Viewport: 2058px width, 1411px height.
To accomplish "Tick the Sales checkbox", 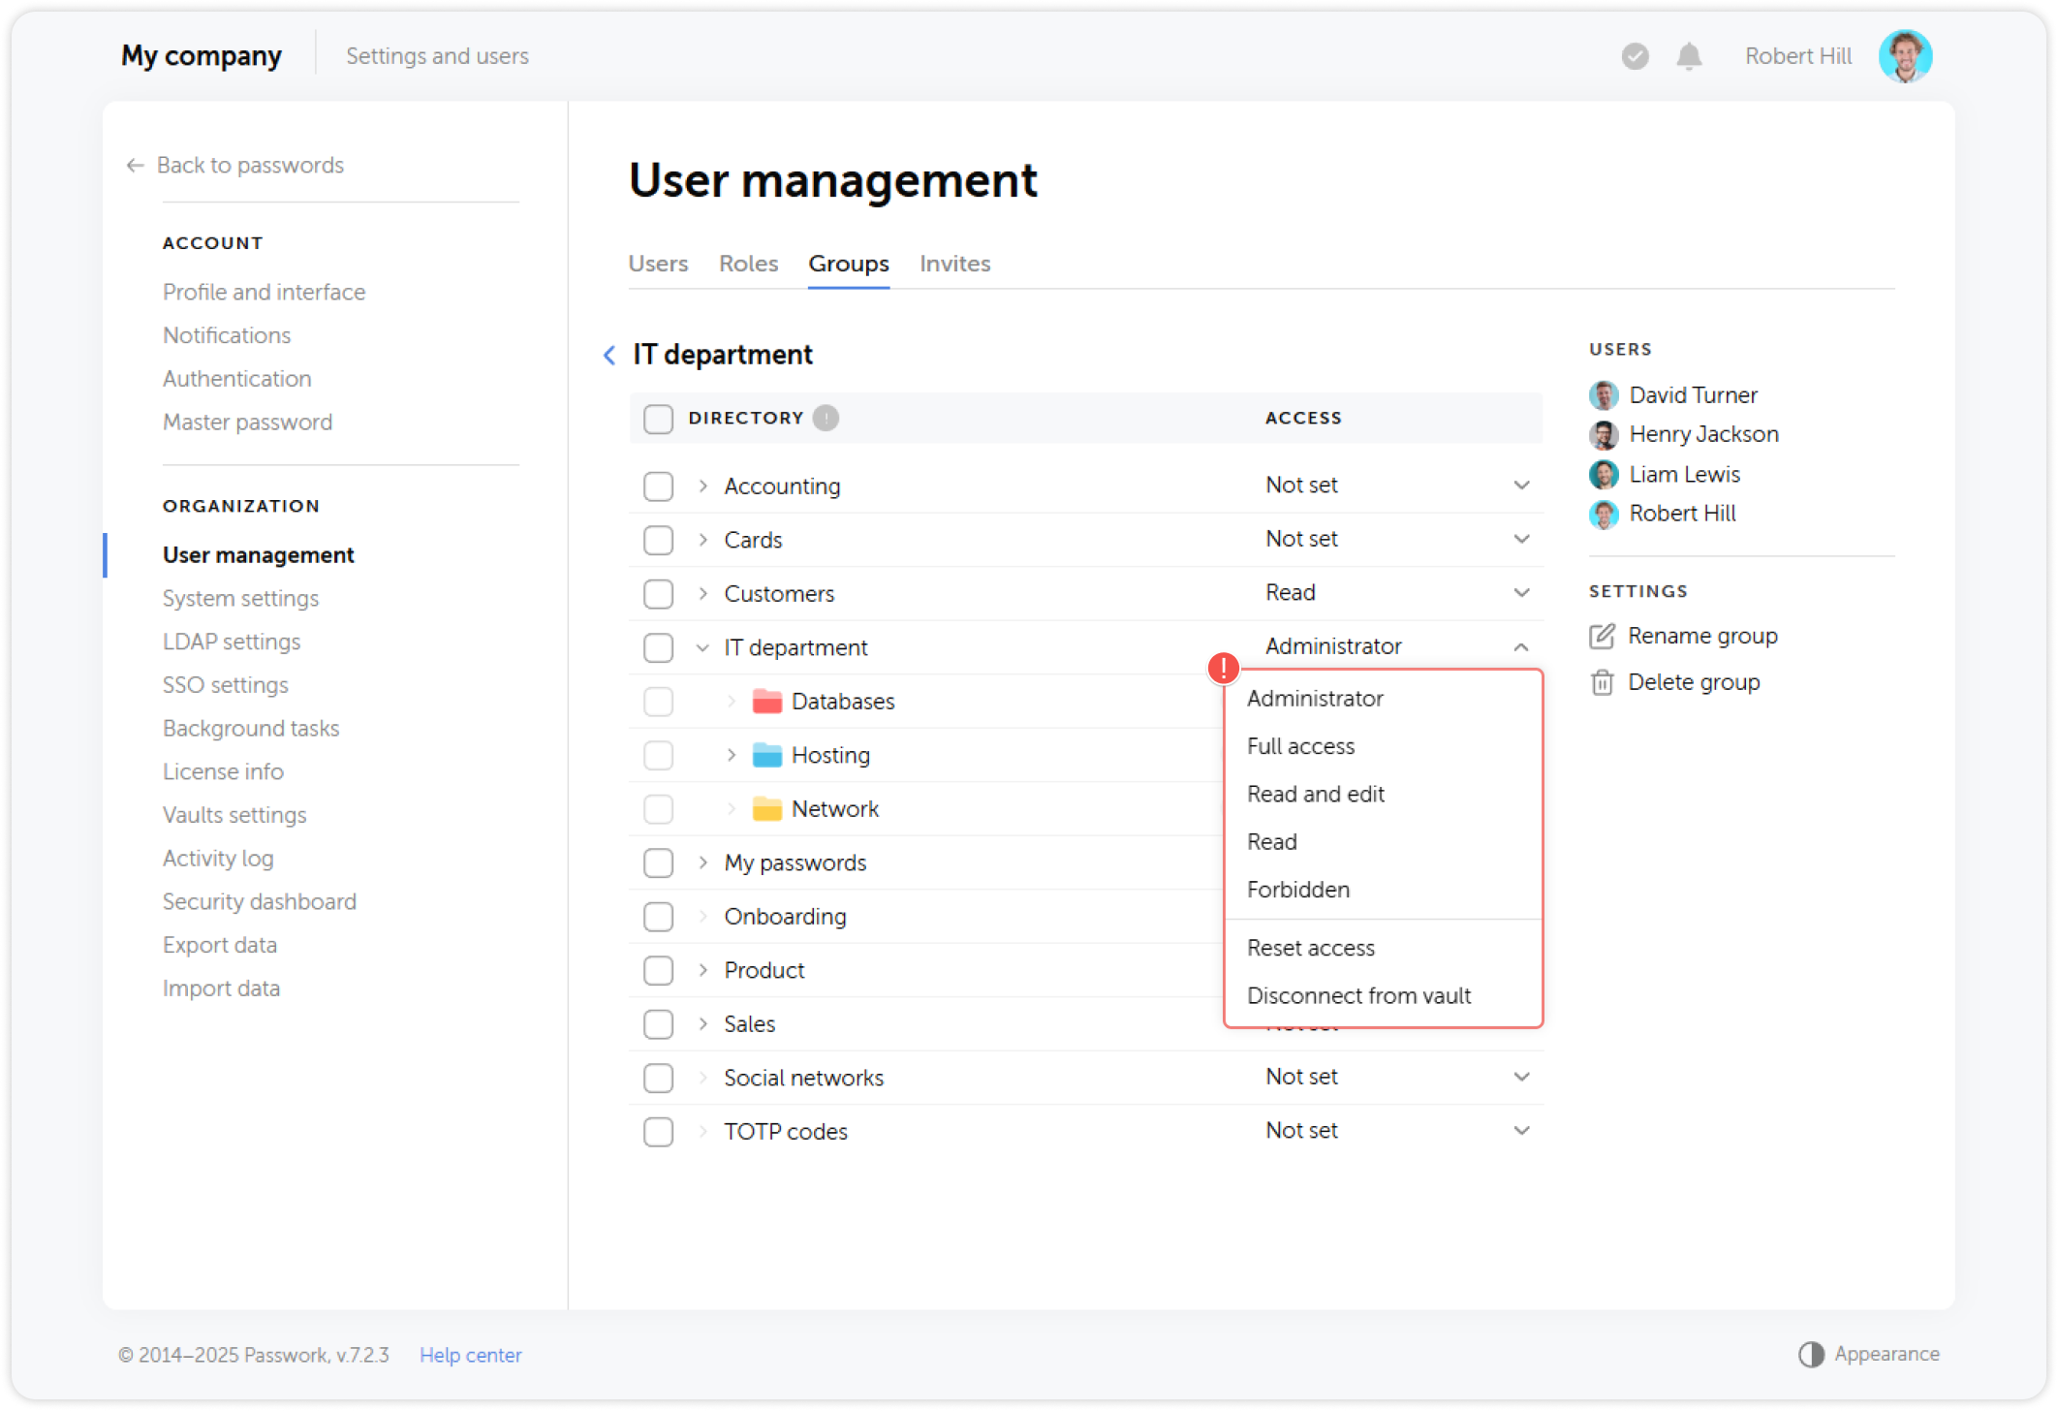I will tap(658, 1023).
